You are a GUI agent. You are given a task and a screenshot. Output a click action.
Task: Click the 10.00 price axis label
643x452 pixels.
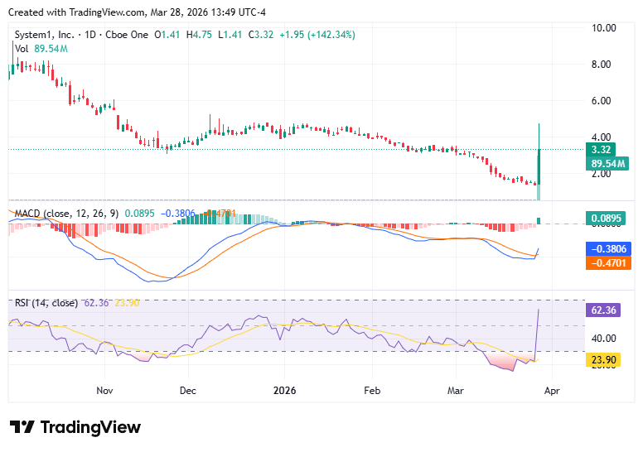[602, 27]
